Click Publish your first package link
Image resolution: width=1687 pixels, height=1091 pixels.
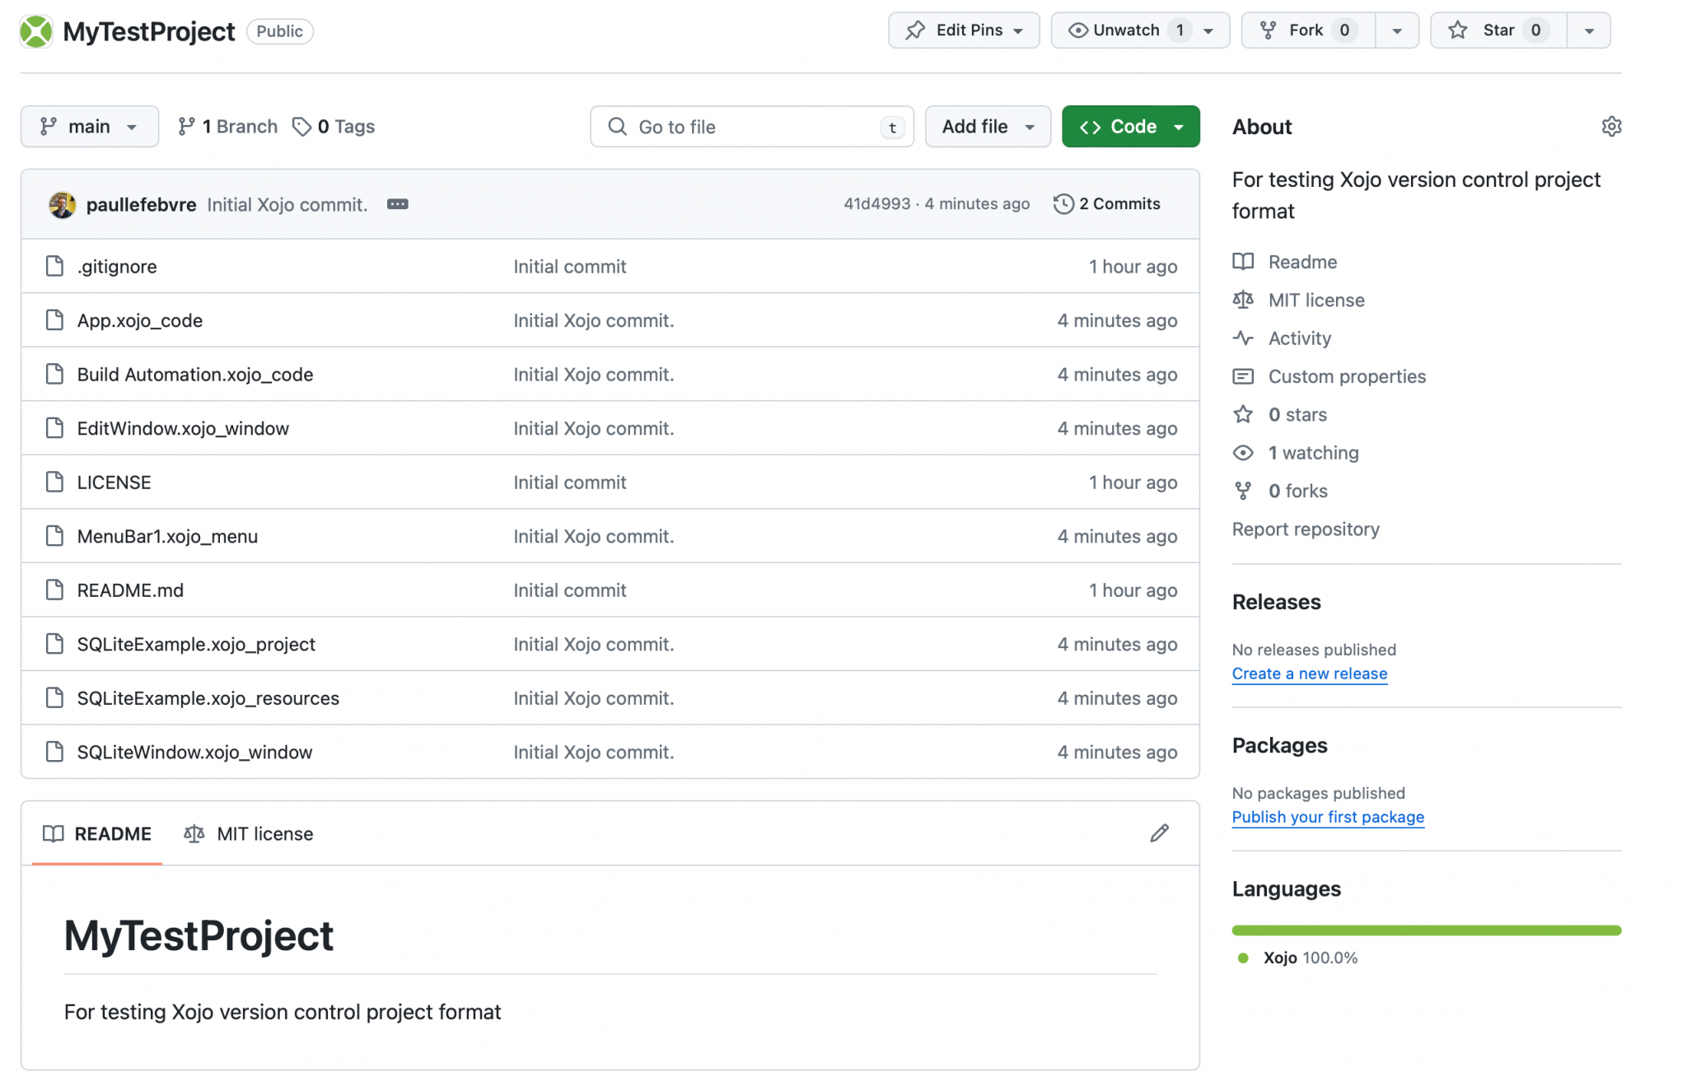click(x=1328, y=817)
